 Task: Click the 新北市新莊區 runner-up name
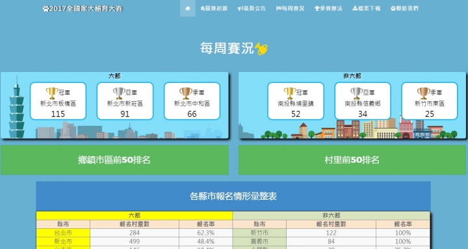(x=125, y=104)
